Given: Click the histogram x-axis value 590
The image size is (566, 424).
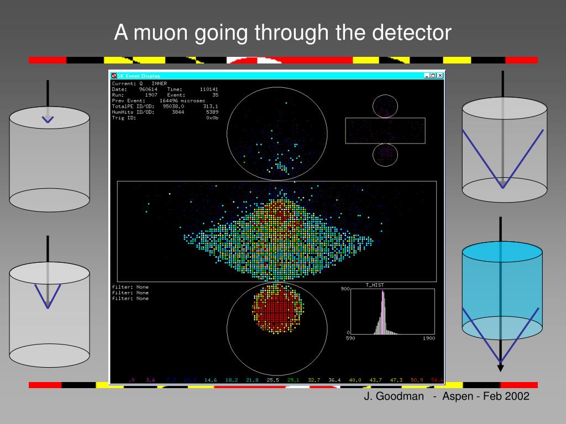Looking at the screenshot, I should [350, 338].
